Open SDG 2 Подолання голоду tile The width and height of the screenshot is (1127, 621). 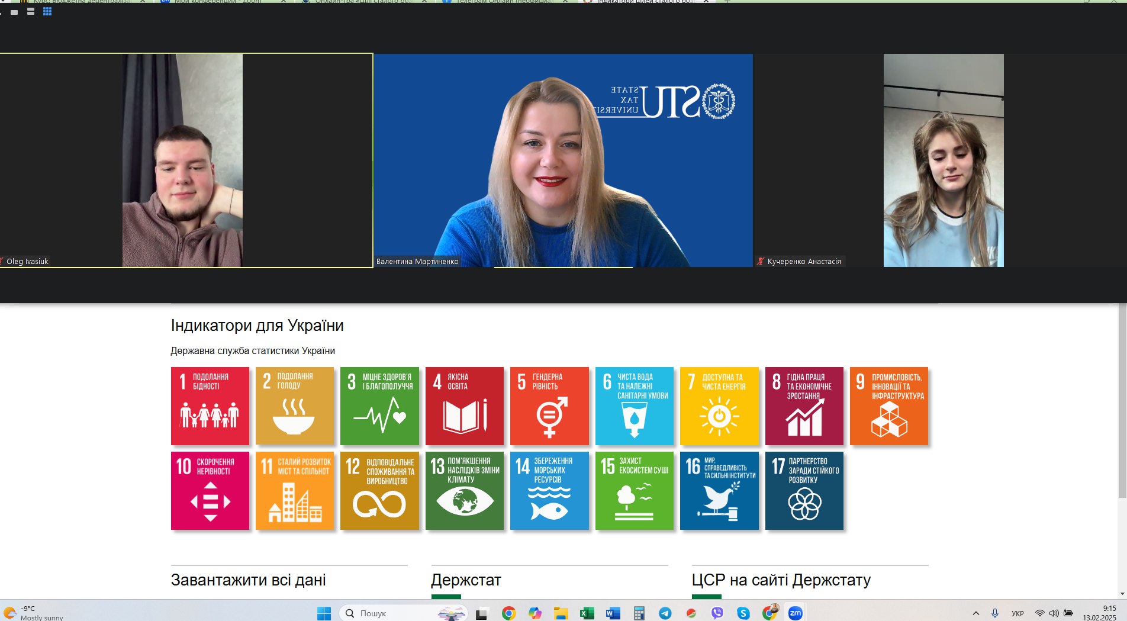click(294, 406)
